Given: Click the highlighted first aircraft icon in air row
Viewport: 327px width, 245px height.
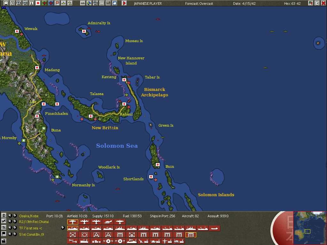Looking at the screenshot, I should pos(72,222).
